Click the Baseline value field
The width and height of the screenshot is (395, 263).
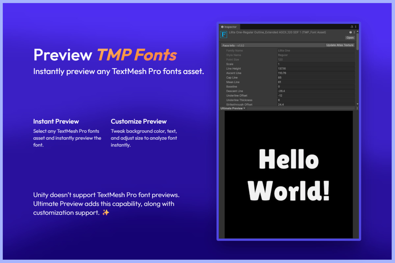point(316,86)
